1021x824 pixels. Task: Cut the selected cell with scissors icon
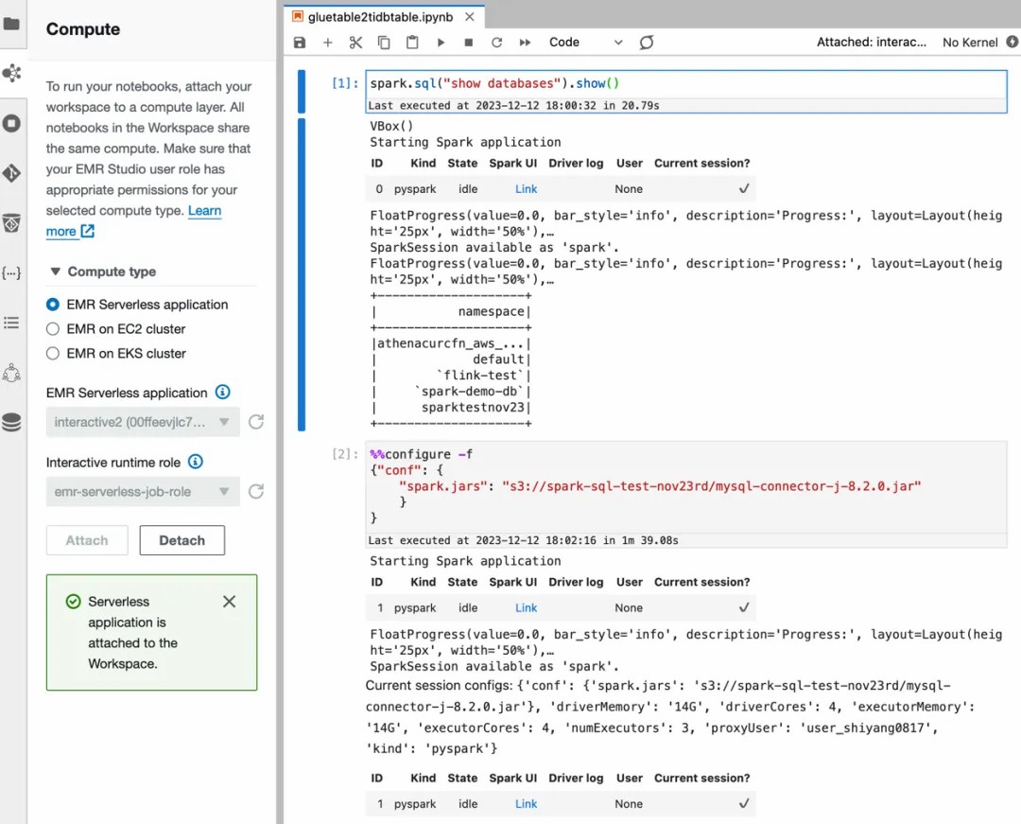(355, 43)
